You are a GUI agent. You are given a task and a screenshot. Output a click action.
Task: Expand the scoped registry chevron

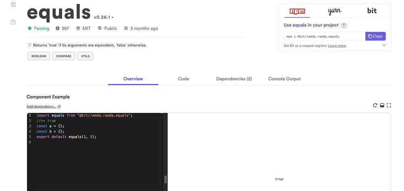click(x=384, y=45)
